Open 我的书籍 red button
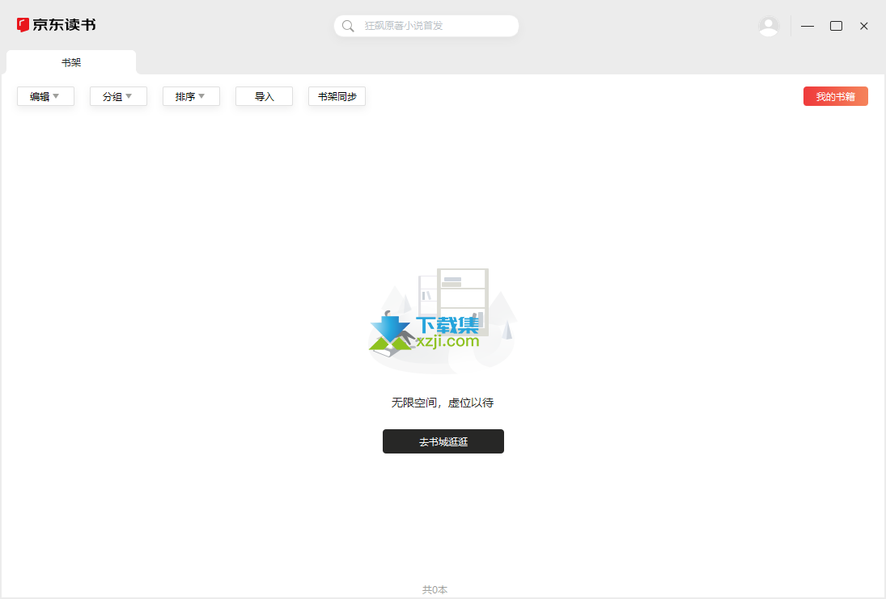886x599 pixels. click(836, 96)
